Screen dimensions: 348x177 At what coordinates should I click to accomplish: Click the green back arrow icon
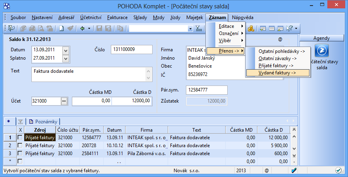click(82, 28)
